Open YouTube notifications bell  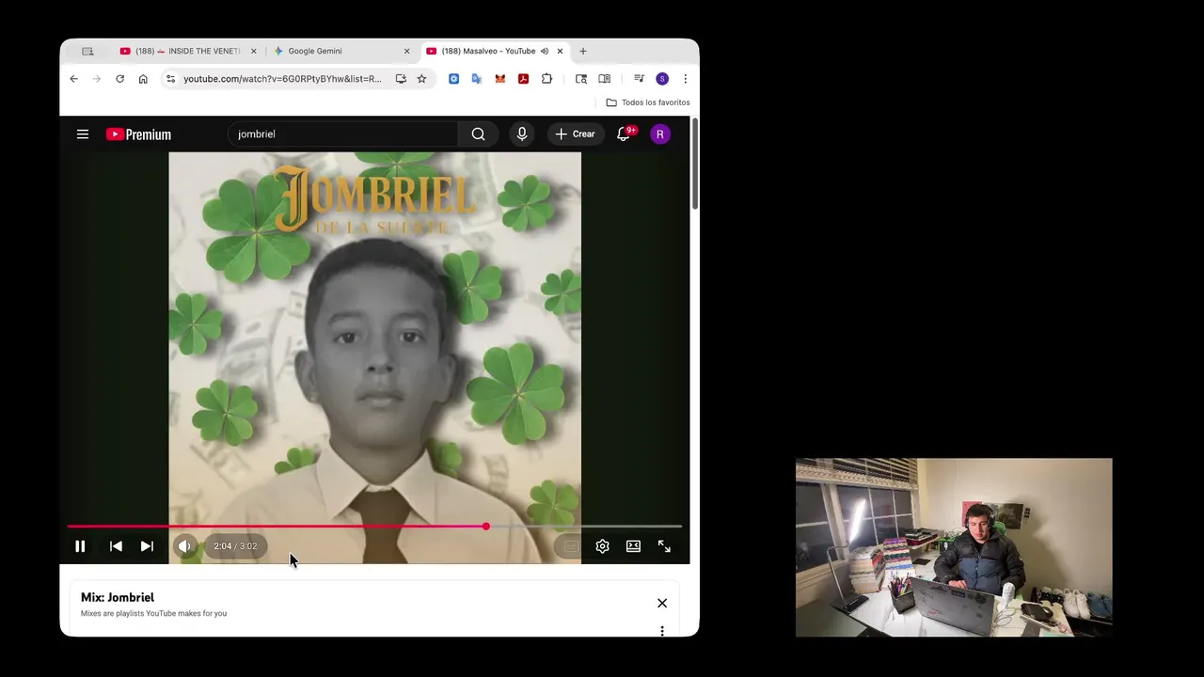[x=624, y=134]
